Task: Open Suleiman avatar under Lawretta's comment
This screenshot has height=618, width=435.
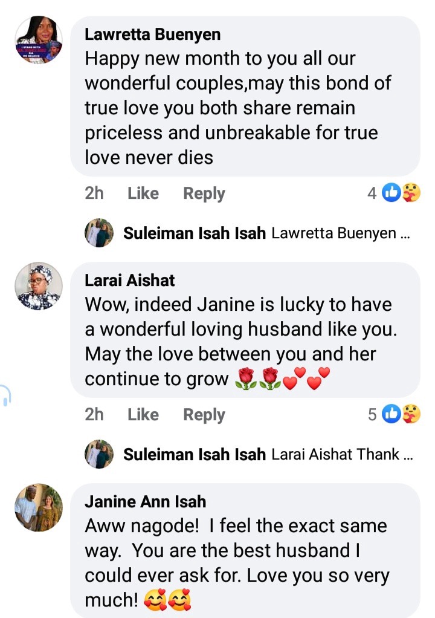Action: pyautogui.click(x=99, y=233)
